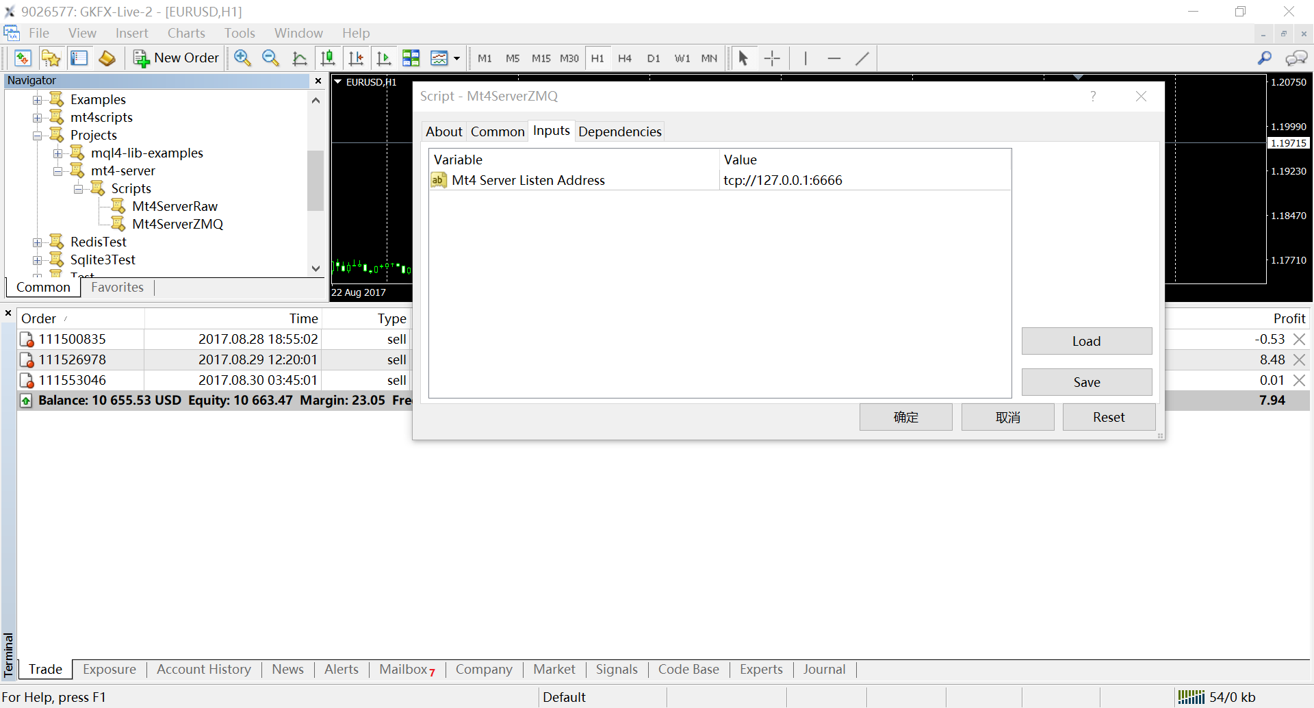
Task: Click the New Order button
Action: (177, 58)
